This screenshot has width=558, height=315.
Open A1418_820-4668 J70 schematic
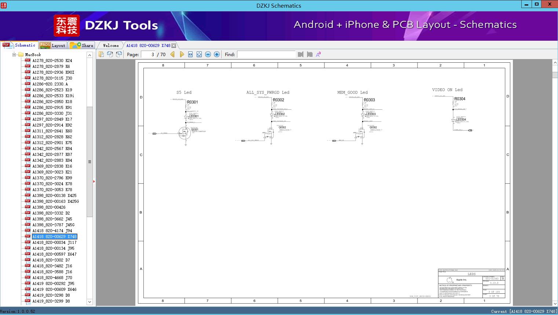52,278
